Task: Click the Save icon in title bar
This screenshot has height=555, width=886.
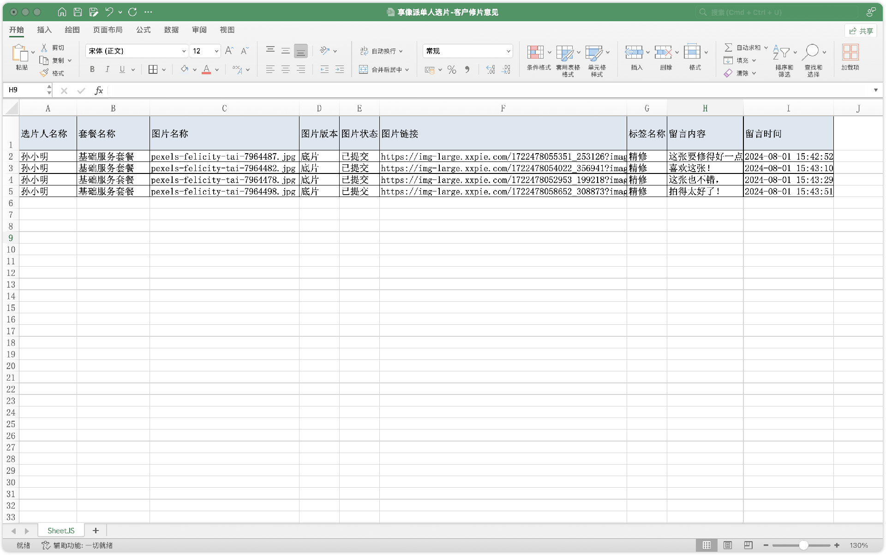Action: [x=78, y=12]
